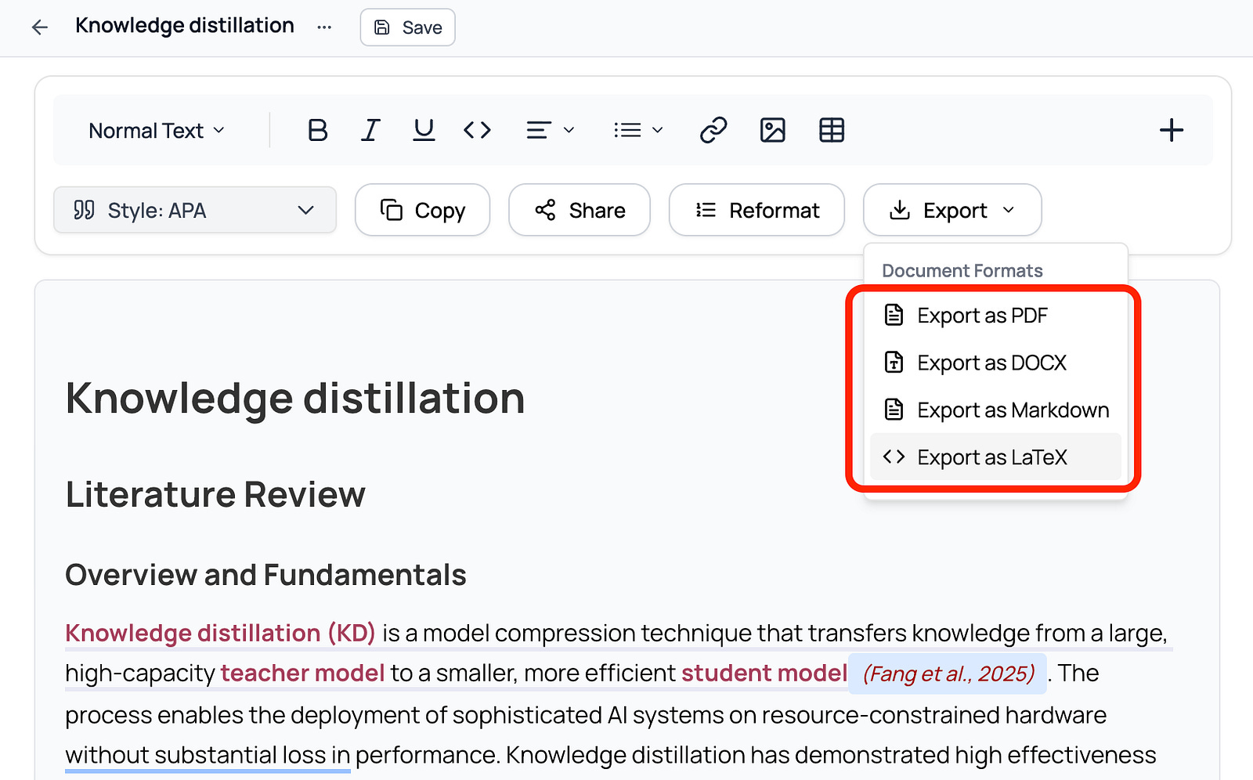Click the Knowledge distillation (KD) highlighted term
The height and width of the screenshot is (780, 1253).
click(220, 633)
